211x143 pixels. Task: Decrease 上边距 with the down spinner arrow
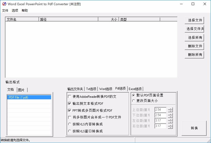pos(170,111)
